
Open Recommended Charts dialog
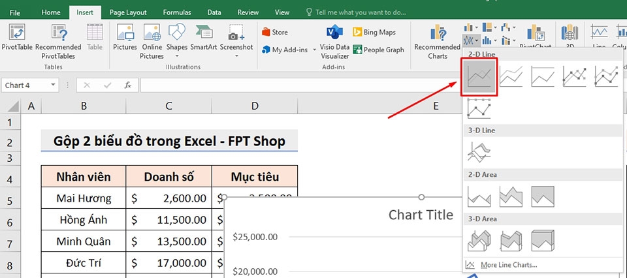click(438, 42)
